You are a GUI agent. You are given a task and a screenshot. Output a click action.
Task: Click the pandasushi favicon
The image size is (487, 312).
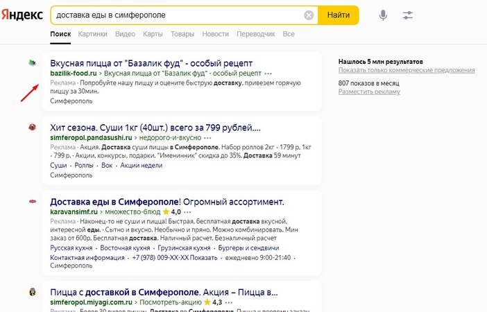click(x=33, y=127)
